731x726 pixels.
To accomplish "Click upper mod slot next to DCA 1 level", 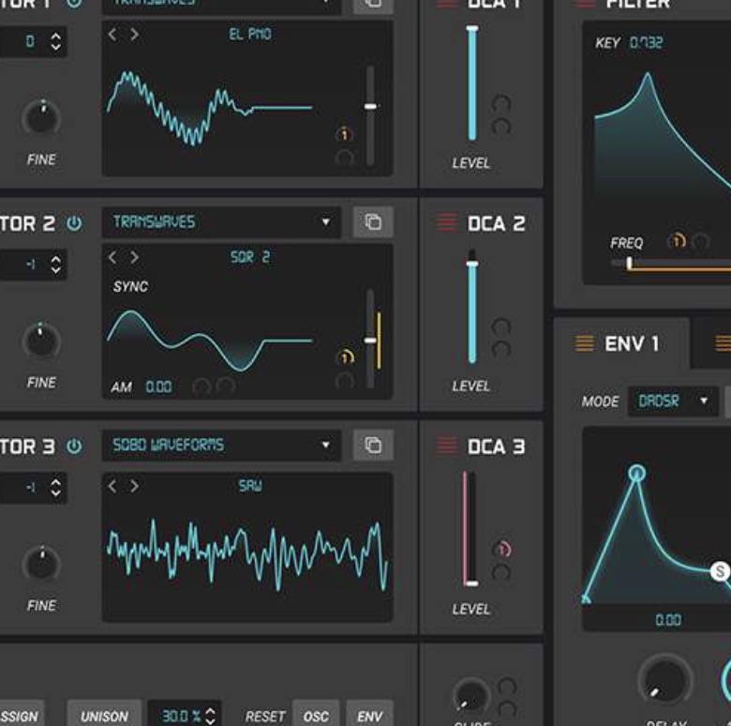I will click(x=501, y=103).
